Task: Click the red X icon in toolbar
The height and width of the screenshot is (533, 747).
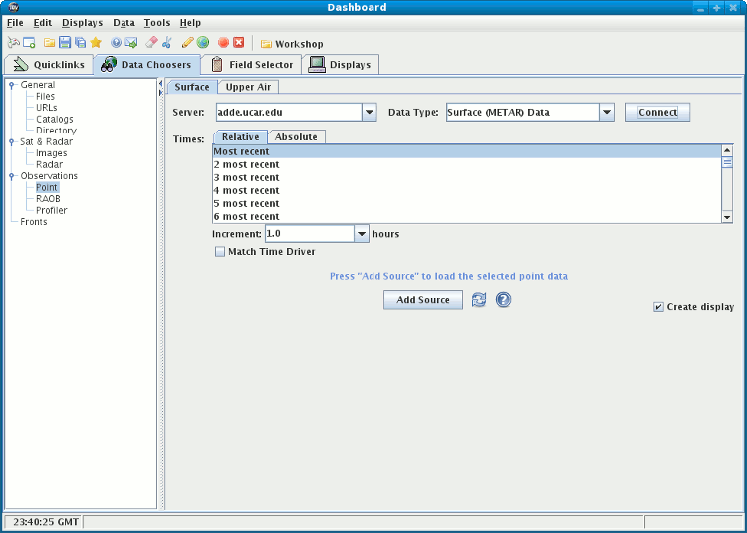Action: pyautogui.click(x=239, y=43)
